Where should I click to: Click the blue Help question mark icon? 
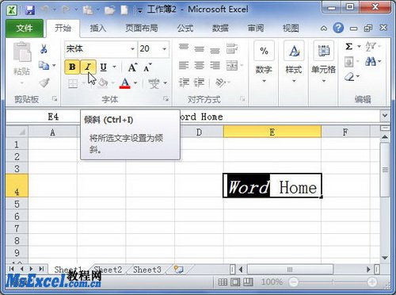[338, 28]
